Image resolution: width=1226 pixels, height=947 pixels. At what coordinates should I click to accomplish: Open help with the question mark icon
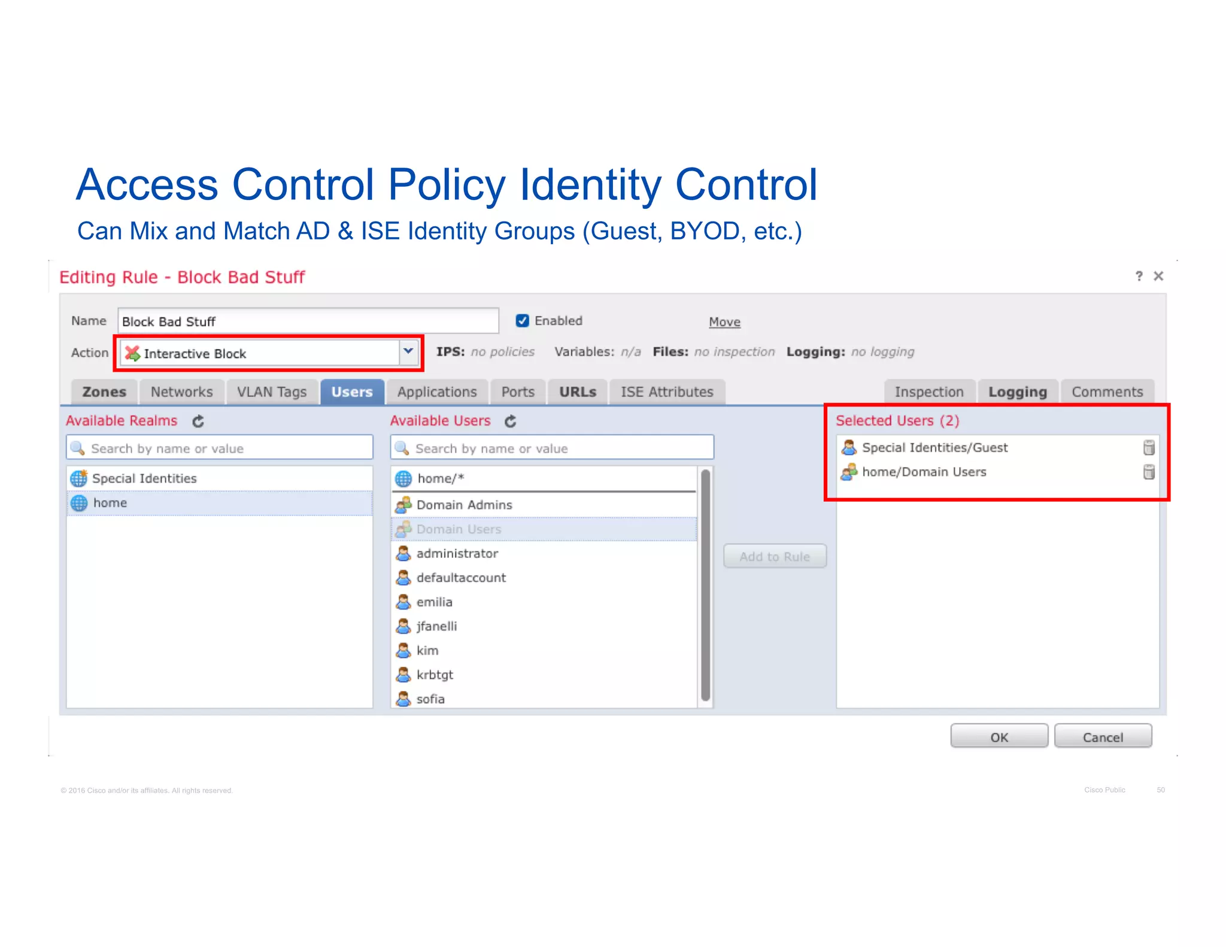click(1139, 276)
